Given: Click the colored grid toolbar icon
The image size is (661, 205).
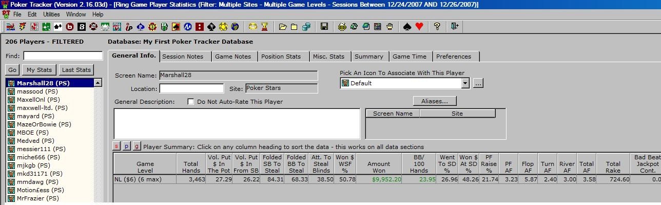Looking at the screenshot, I should point(378,27).
